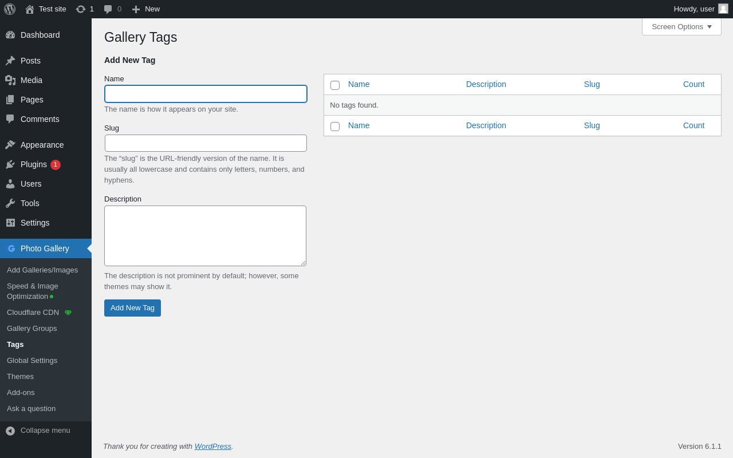Open the updates icon in admin bar
The width and height of the screenshot is (733, 458).
click(x=81, y=9)
